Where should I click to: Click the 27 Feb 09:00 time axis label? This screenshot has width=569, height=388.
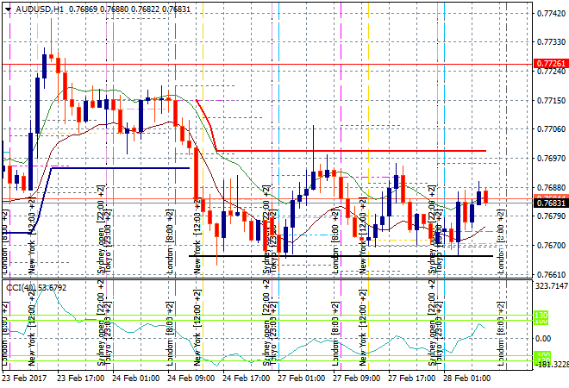point(355,378)
